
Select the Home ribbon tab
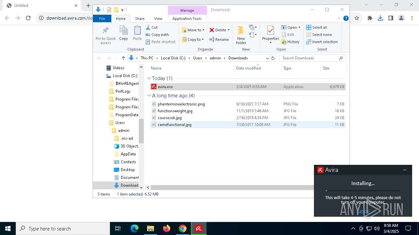(120, 19)
